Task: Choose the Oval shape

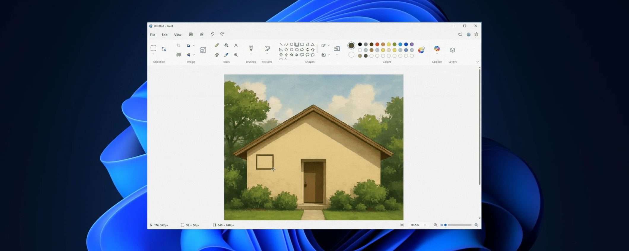Action: [x=292, y=44]
